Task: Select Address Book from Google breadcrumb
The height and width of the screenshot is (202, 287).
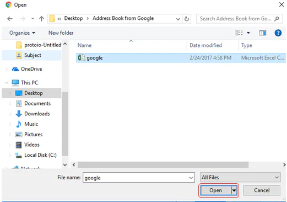Action: 123,18
